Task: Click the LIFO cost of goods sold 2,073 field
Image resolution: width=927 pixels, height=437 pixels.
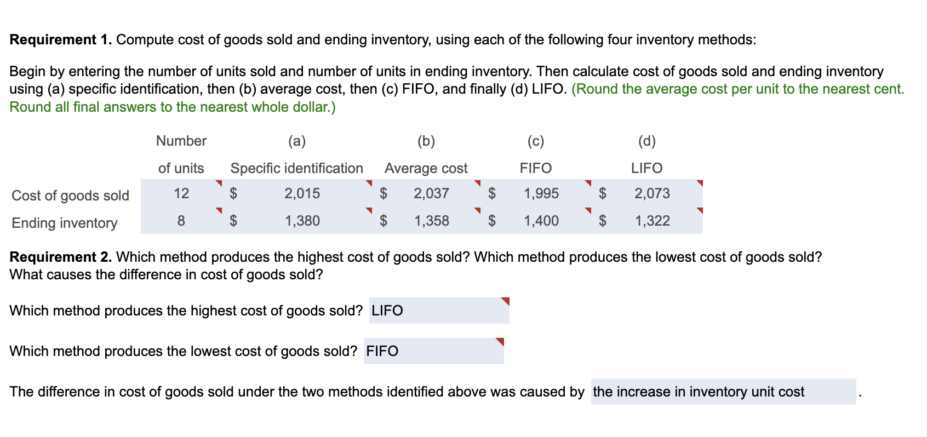Action: 652,193
